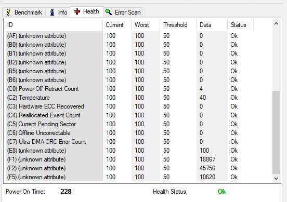Click data value 45756 in F2 row
Viewport: 287px width, 202px height.
[x=207, y=168]
